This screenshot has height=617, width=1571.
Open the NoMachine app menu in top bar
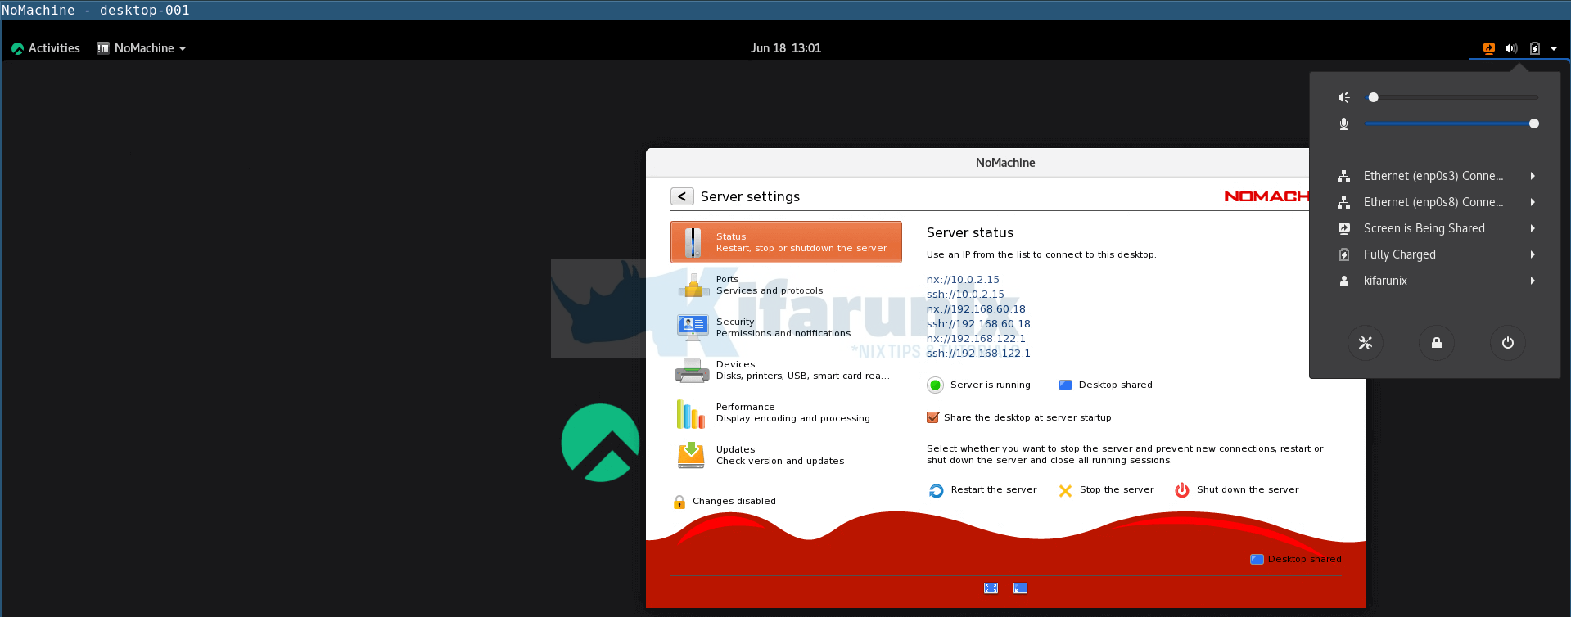point(142,48)
